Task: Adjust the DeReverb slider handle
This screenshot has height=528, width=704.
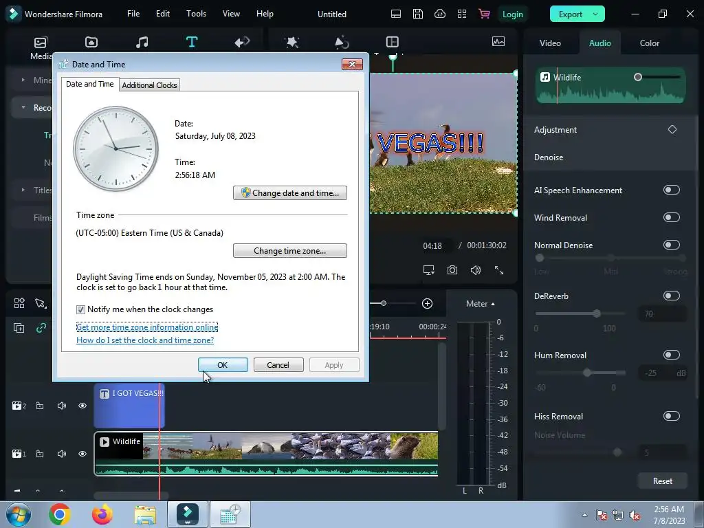Action: coord(597,313)
